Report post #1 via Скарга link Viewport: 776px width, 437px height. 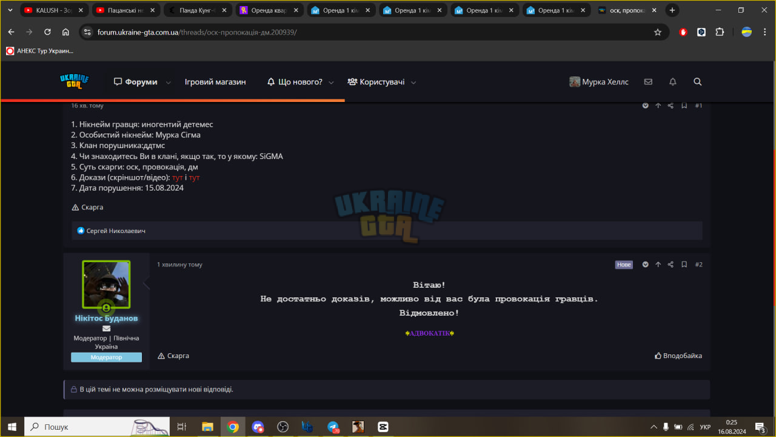tap(88, 207)
